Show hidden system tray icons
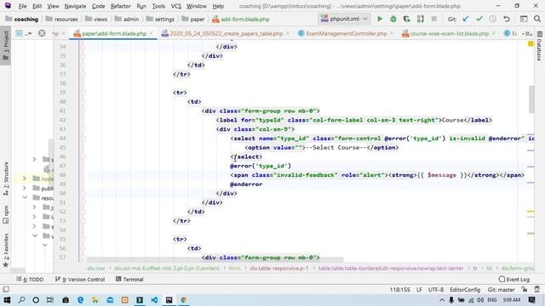This screenshot has height=306, width=545. [x=442, y=300]
